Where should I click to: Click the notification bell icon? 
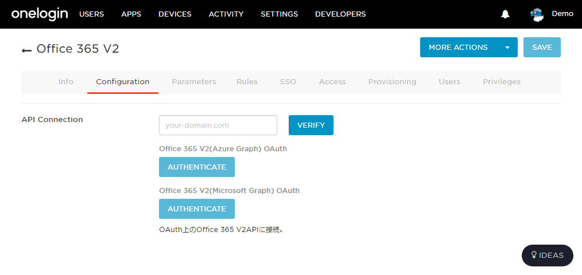tap(505, 14)
